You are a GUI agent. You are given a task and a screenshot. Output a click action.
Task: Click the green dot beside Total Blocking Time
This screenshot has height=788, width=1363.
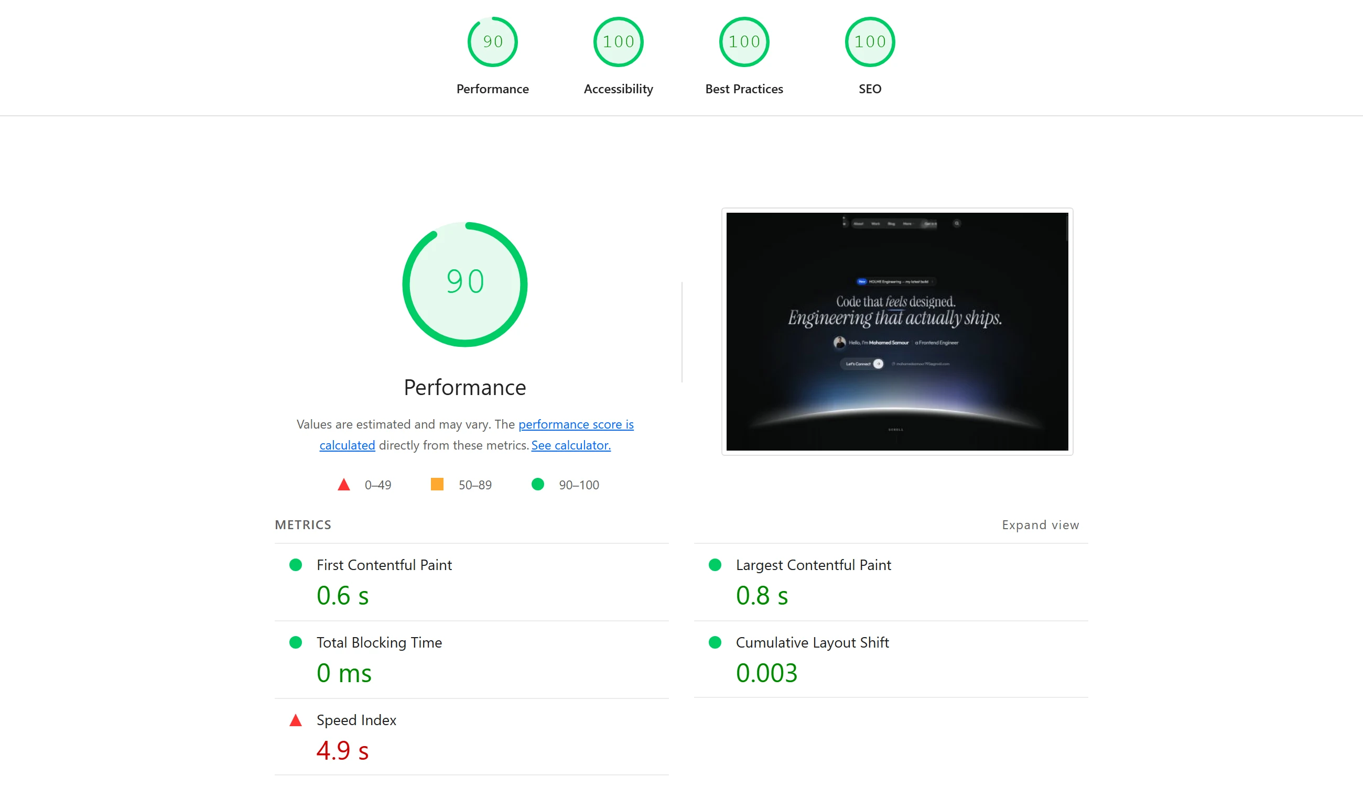[x=295, y=642]
